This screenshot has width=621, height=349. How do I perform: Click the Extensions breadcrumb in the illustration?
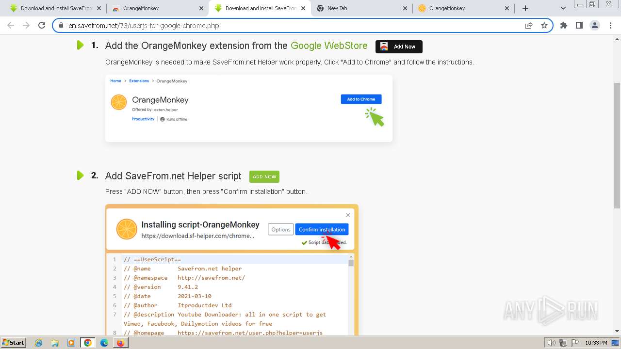click(139, 81)
